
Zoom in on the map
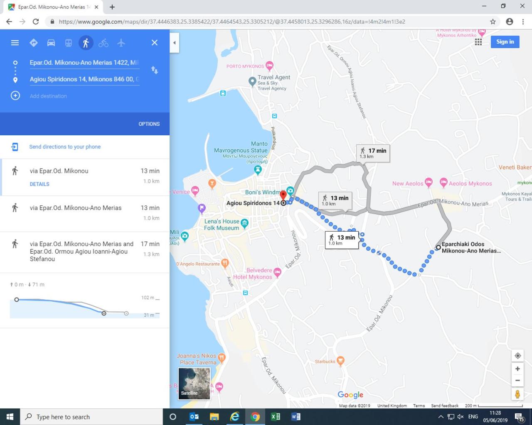(x=517, y=369)
